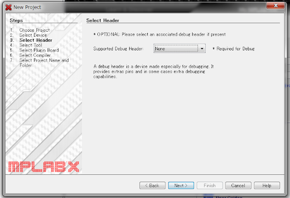290x198 pixels.
Task: Select the 'Select Device' step
Action: 33,35
